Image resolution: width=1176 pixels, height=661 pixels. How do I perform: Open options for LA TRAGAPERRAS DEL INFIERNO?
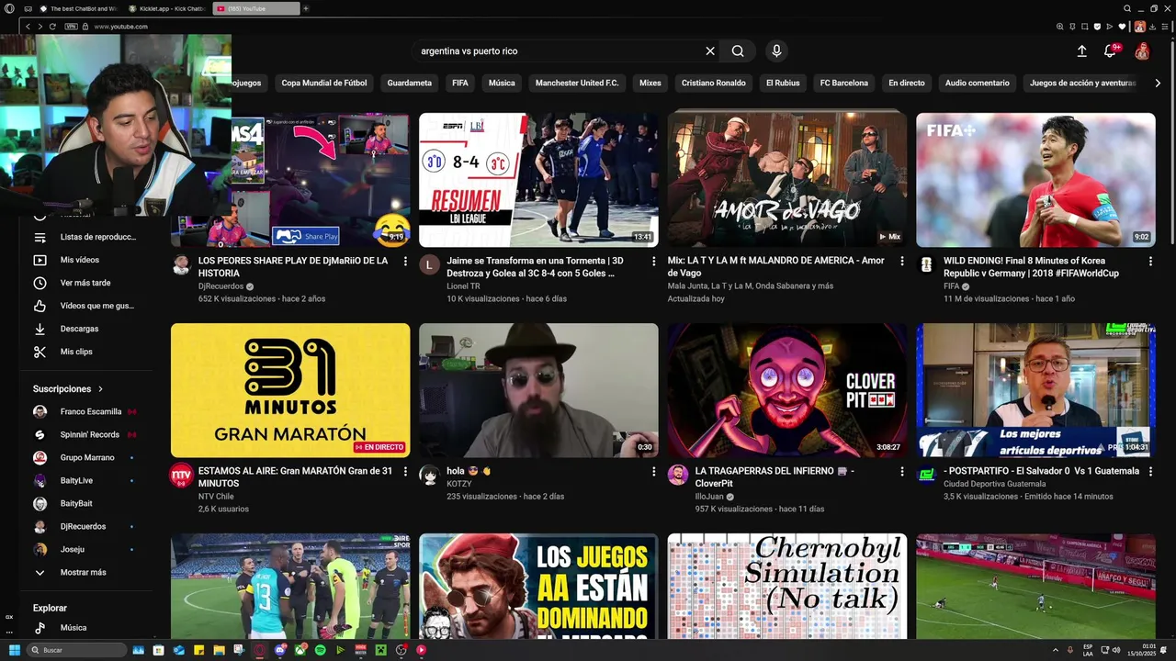tap(902, 472)
